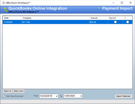Maximize the OfficeTools WorkSpace window

(x=122, y=3)
